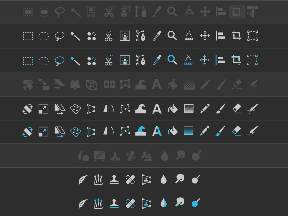Image resolution: width=288 pixels, height=216 pixels.
Task: Pick the text tool with letter A
Action: 156,108
